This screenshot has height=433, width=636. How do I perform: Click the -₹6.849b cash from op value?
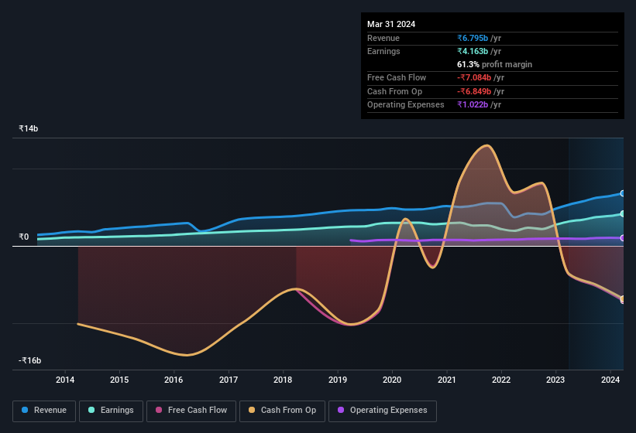click(x=474, y=91)
